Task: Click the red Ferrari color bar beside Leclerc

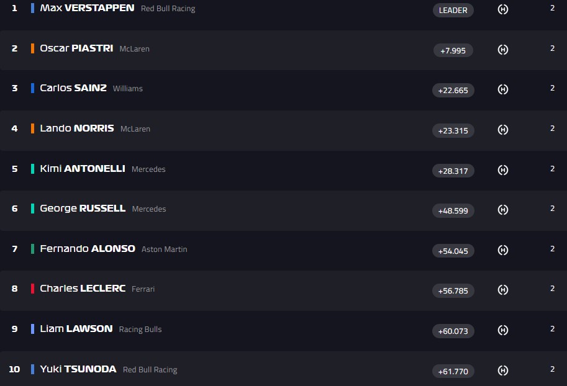Action: click(x=32, y=289)
